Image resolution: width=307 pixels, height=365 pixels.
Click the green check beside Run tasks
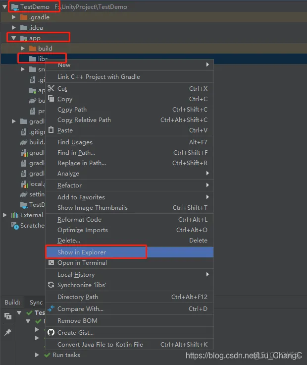pos(47,355)
